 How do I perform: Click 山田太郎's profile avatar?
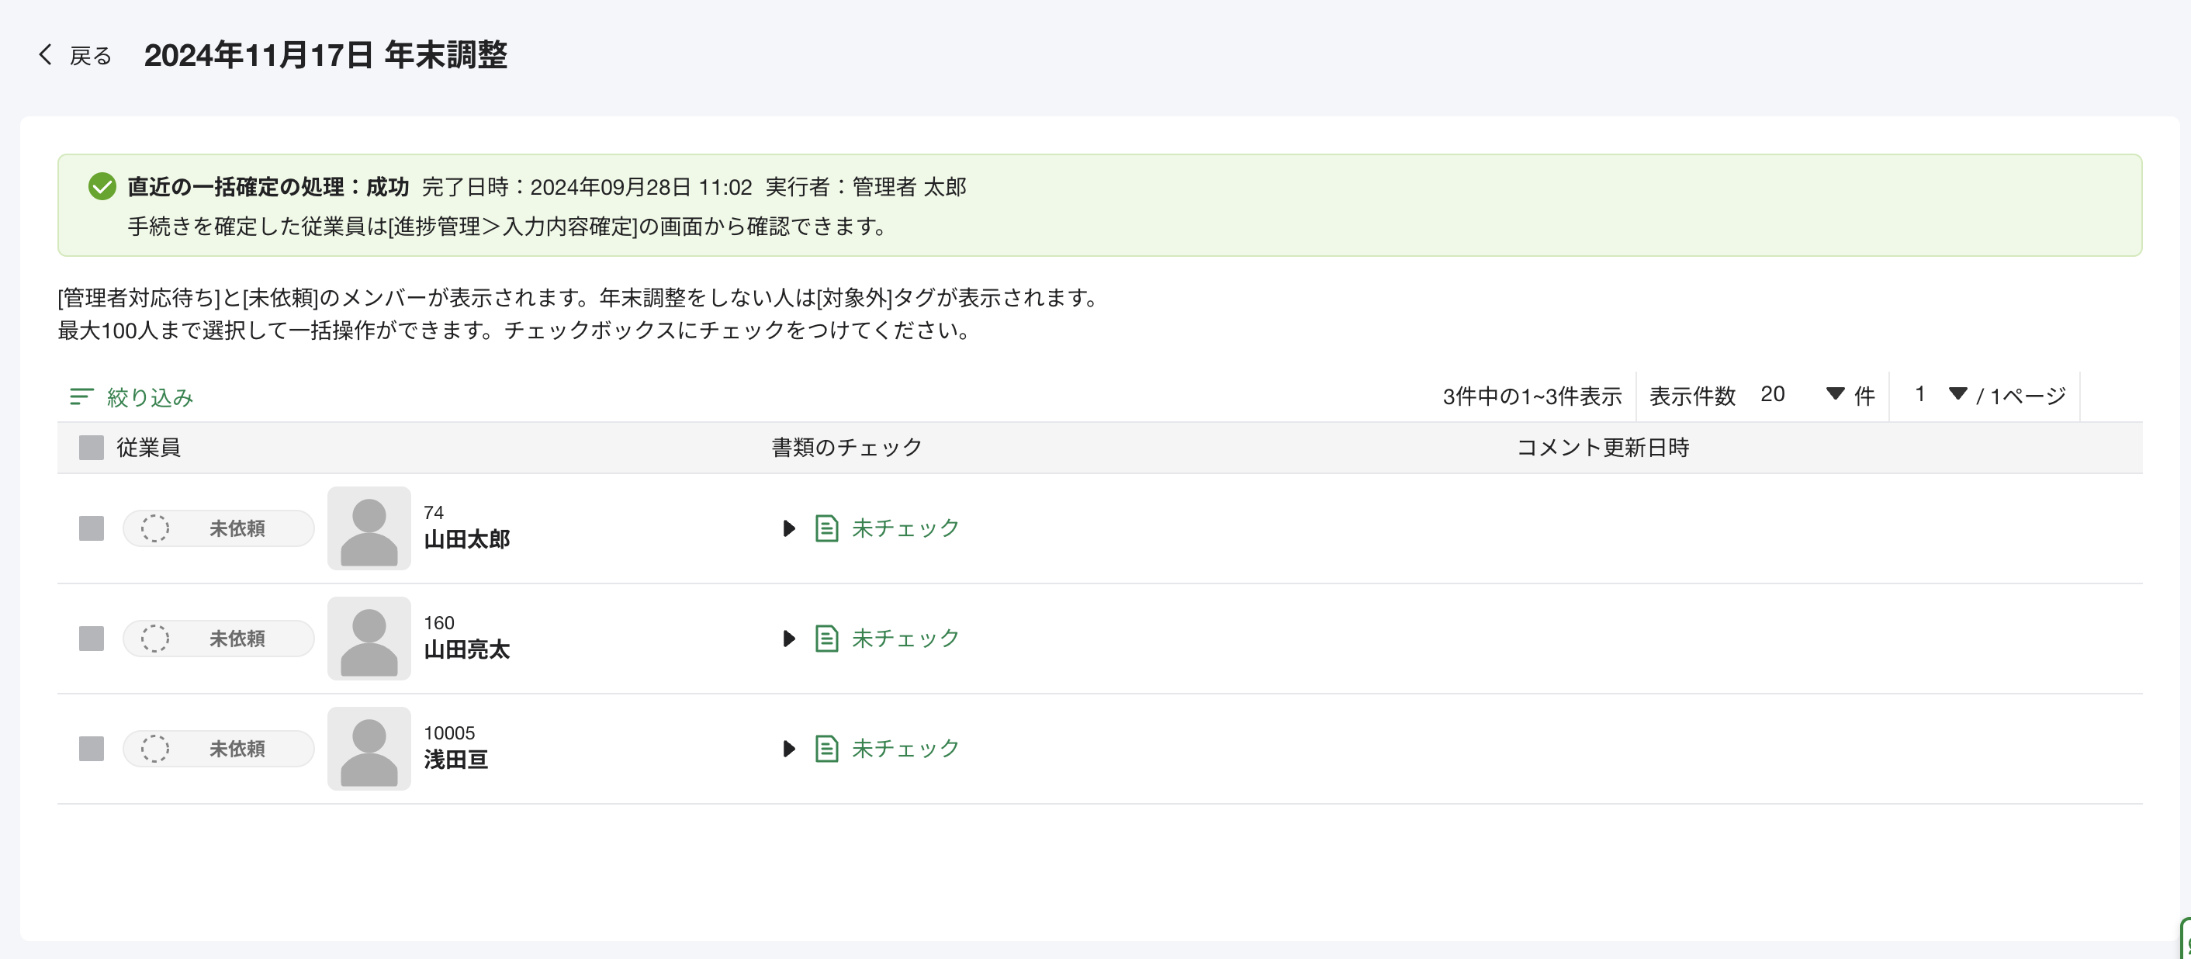369,528
